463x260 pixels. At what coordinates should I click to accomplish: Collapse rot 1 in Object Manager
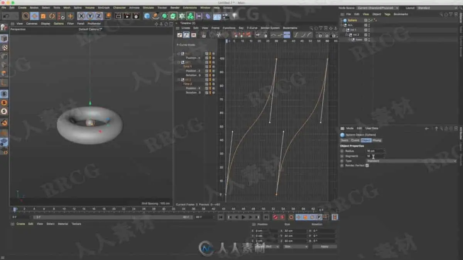344,30
